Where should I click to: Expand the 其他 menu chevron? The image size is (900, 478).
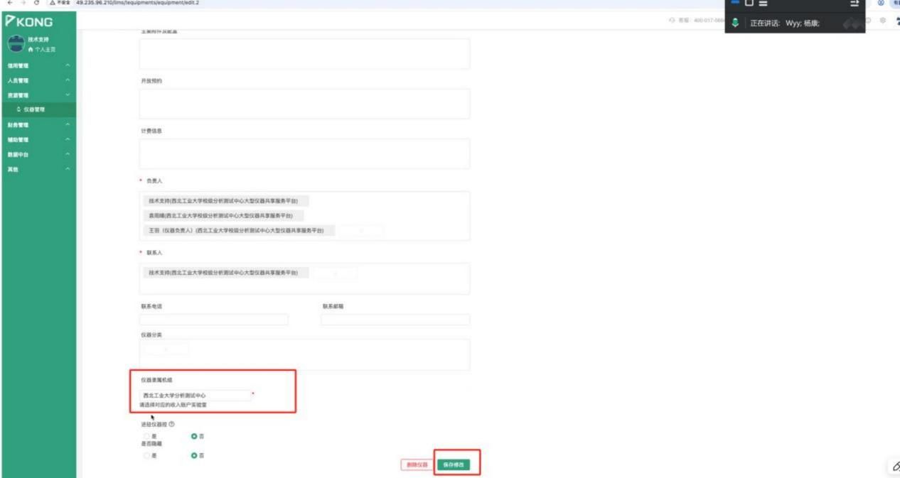point(68,168)
